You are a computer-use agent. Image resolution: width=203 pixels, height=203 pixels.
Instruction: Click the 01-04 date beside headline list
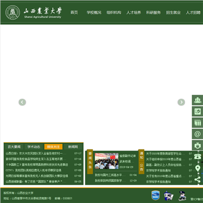coord(133,175)
